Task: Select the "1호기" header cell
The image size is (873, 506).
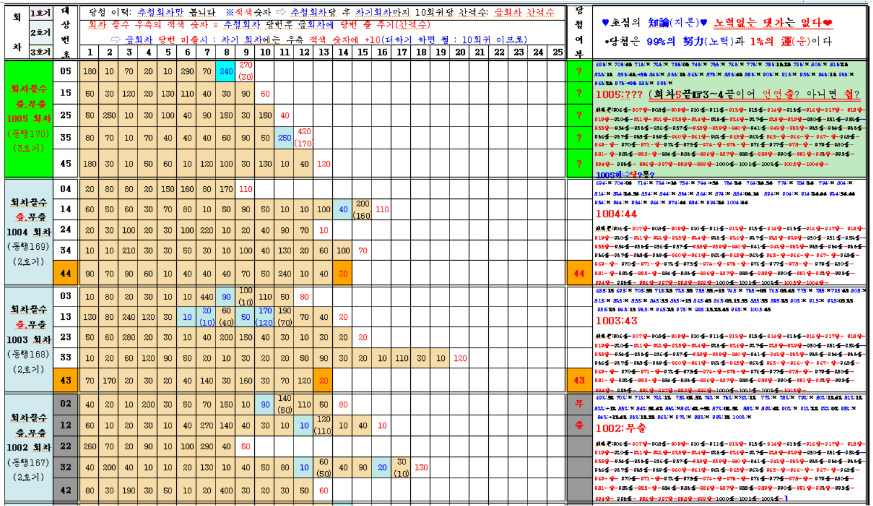Action: pyautogui.click(x=40, y=13)
